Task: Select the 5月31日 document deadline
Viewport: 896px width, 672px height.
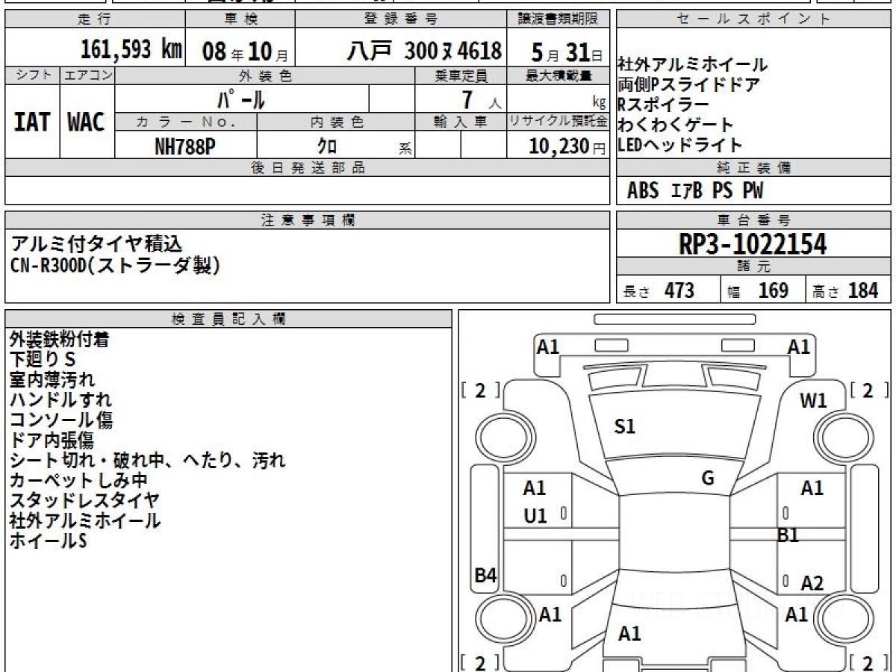Action: tap(567, 52)
